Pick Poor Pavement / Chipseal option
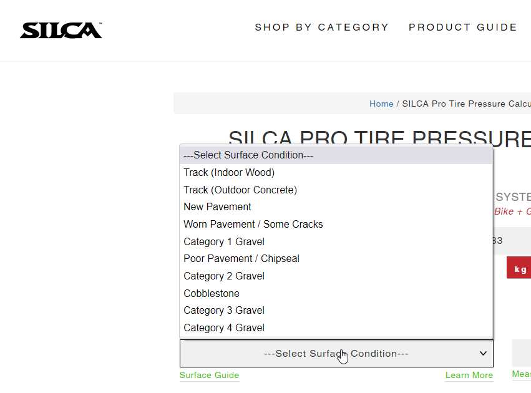The height and width of the screenshot is (393, 531). (x=241, y=259)
